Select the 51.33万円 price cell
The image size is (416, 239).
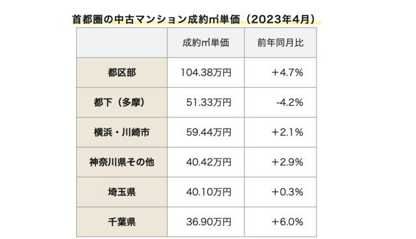coord(205,102)
